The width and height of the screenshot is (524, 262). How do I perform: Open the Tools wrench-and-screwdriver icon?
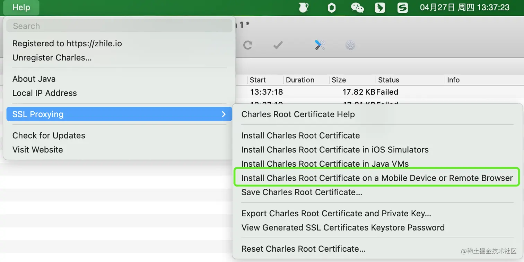[320, 45]
